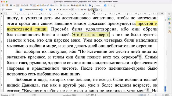This screenshot has width=172, height=96.
Task: Send document as e-mail icon
Action: 14,5
